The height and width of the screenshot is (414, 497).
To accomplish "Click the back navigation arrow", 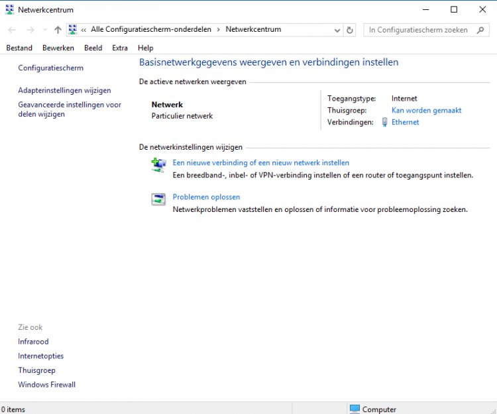I will pyautogui.click(x=12, y=30).
